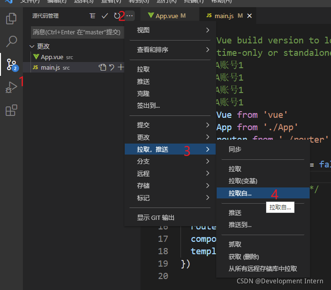The height and width of the screenshot is (290, 331).
Task: Open the Source Control view icon
Action: pos(12,65)
